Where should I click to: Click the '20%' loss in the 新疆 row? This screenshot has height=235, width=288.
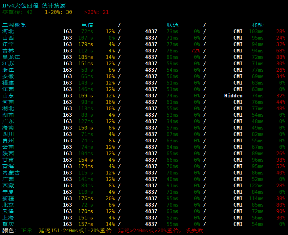point(110,198)
